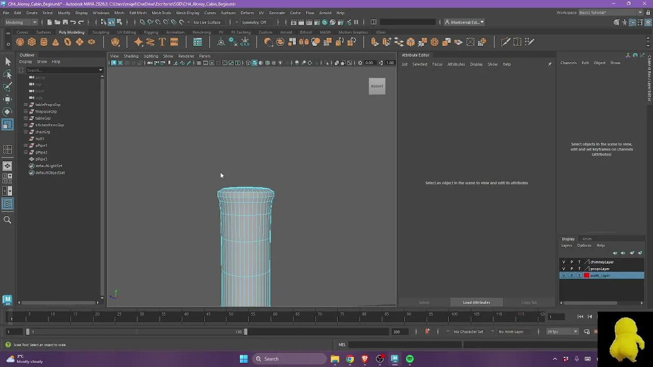Click the Lasso Select tool

point(8,74)
